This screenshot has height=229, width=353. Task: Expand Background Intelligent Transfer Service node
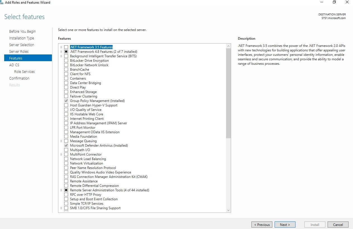[61, 56]
